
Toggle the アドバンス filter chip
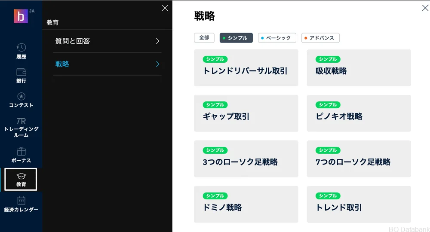tap(320, 38)
